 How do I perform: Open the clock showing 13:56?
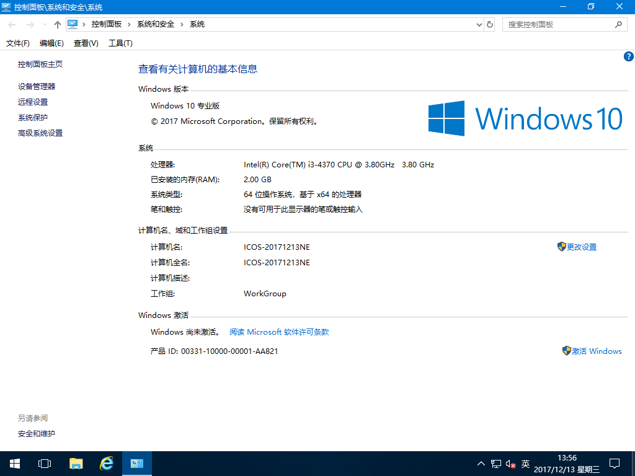[x=567, y=464]
